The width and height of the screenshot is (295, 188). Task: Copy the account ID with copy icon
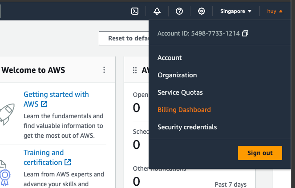pos(245,33)
